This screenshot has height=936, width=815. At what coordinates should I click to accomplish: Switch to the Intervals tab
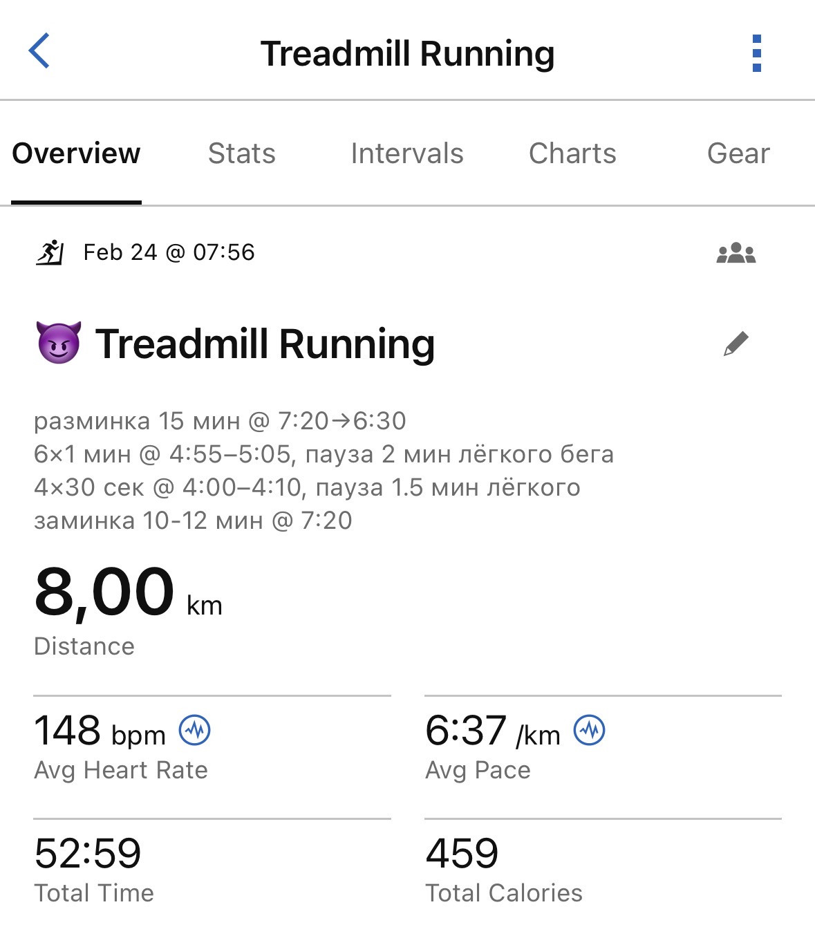click(407, 153)
